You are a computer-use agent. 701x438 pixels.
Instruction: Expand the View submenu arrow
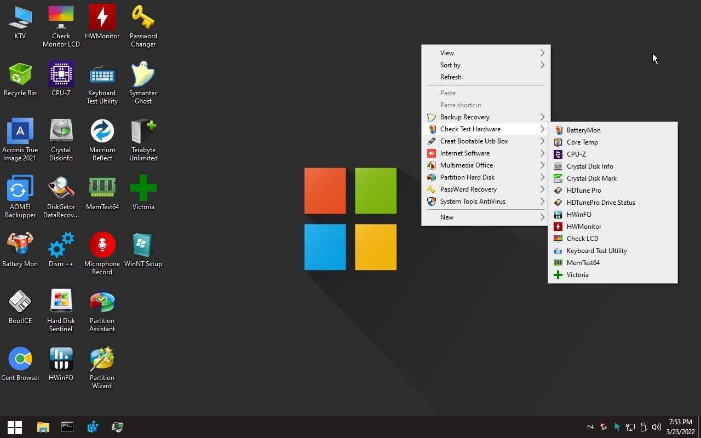coord(542,53)
